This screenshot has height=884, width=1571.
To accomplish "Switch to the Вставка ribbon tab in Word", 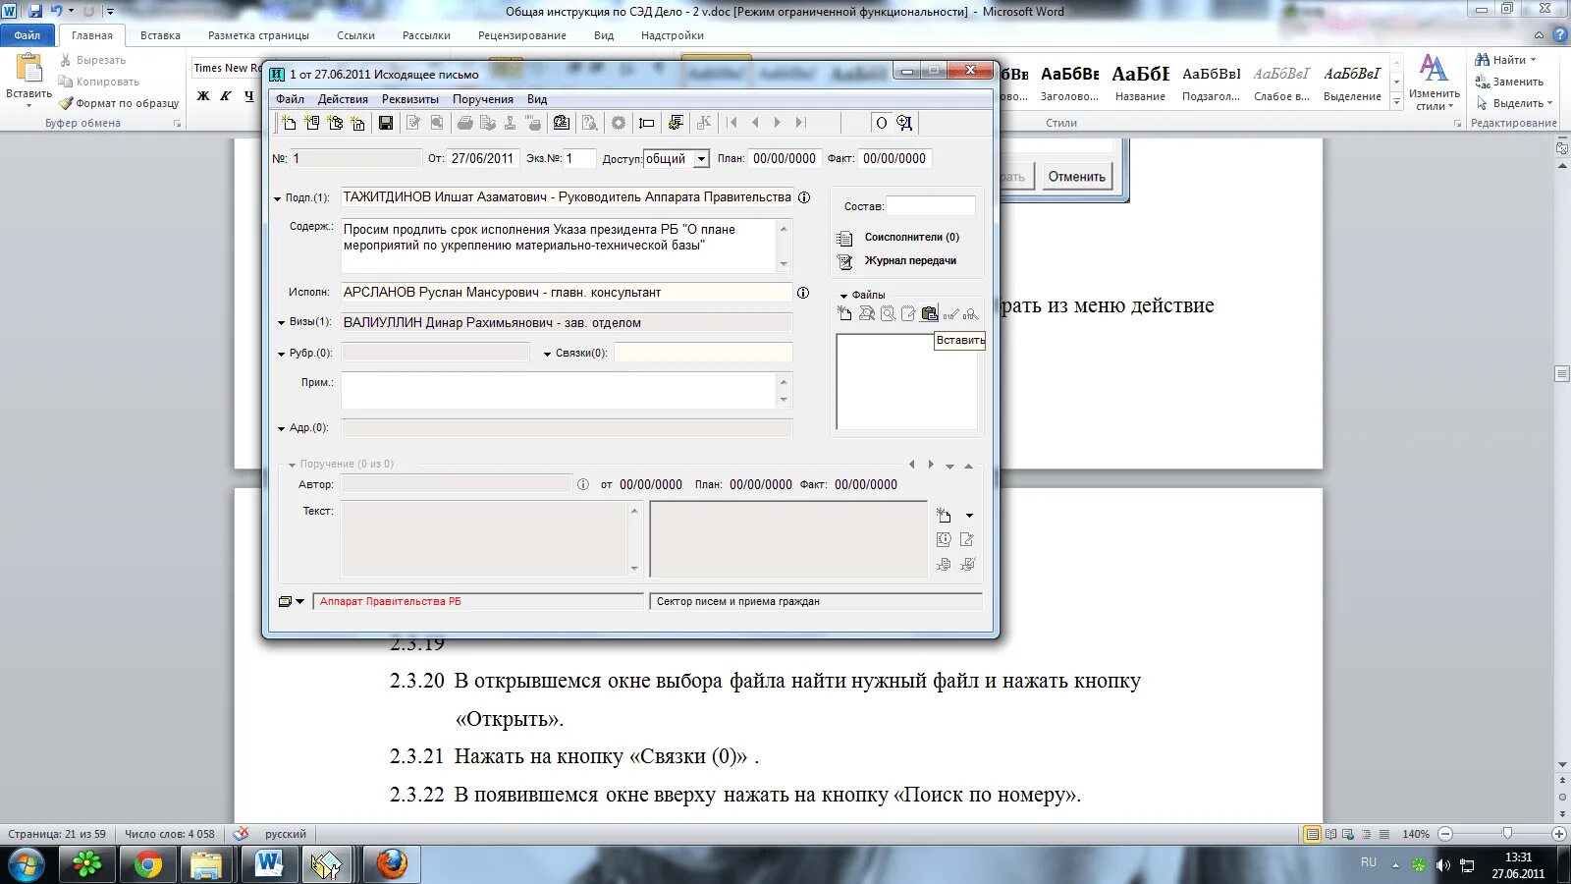I will 160,35.
